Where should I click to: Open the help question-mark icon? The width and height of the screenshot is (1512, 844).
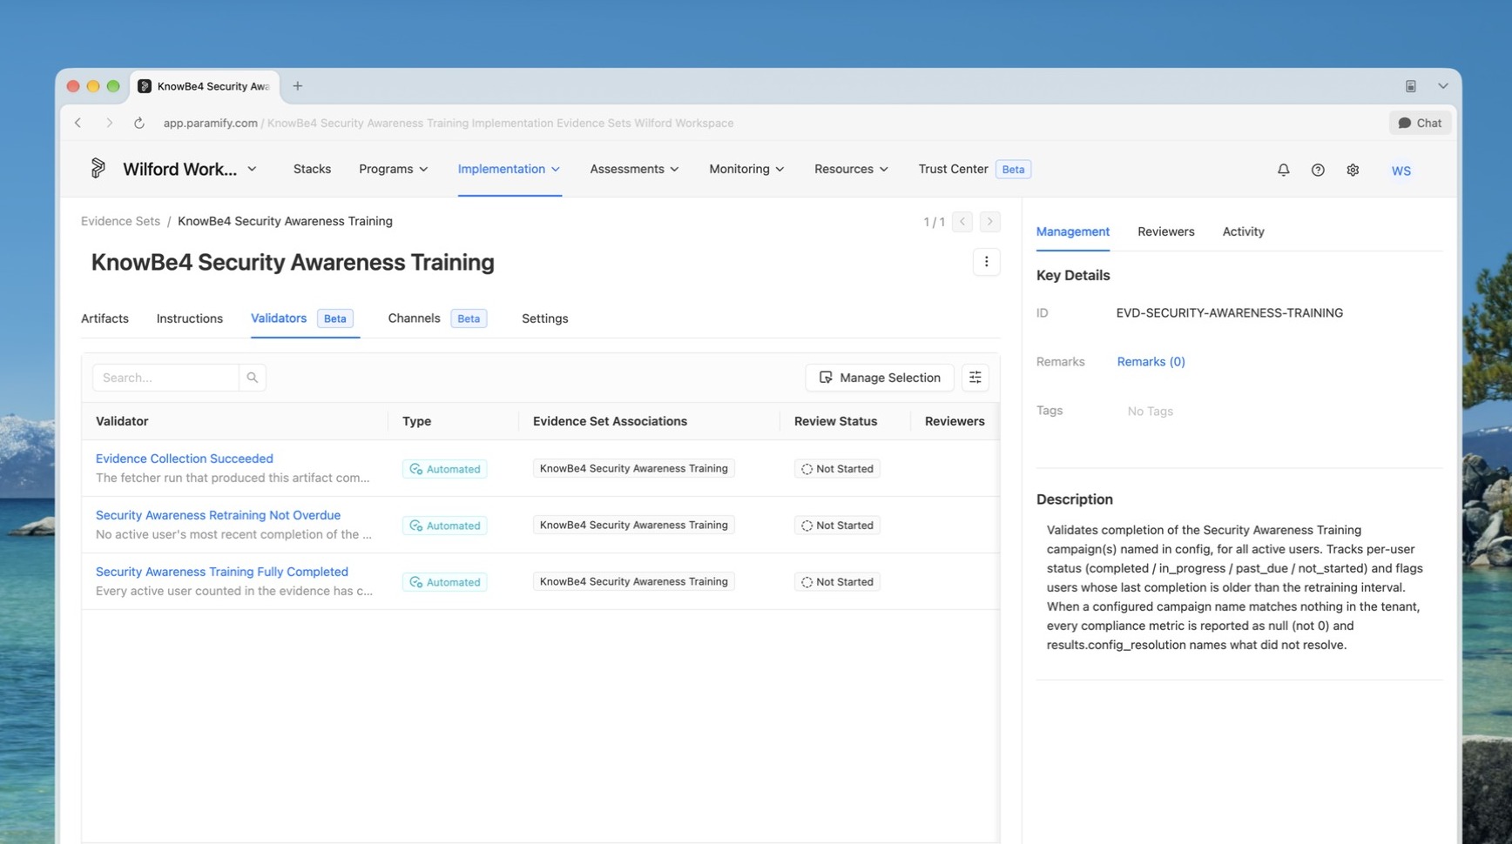coord(1318,171)
